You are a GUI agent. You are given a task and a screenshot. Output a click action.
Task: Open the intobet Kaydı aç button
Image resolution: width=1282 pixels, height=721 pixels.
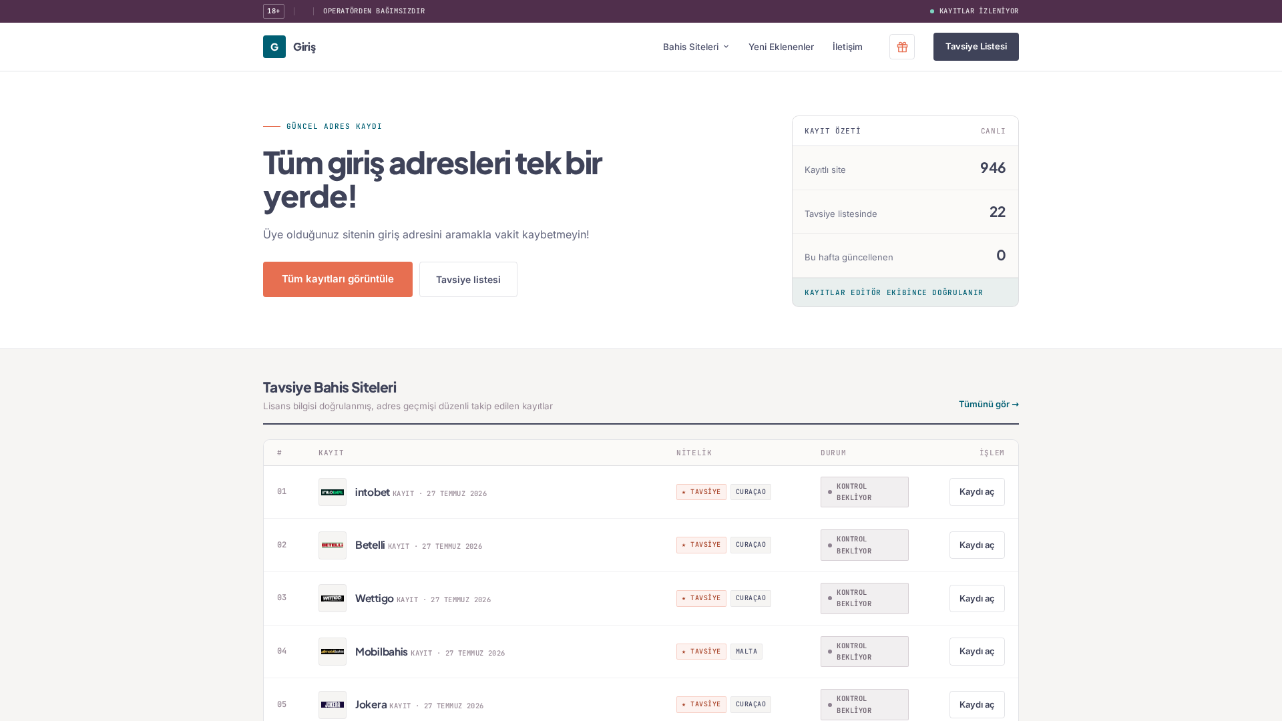pos(977,492)
